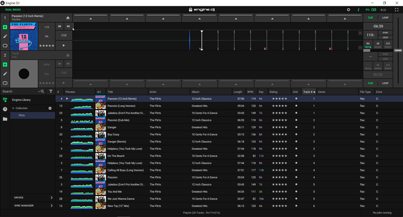Sort library by BPM column header
Image resolution: width=403 pixels, height=217 pixels.
point(250,92)
